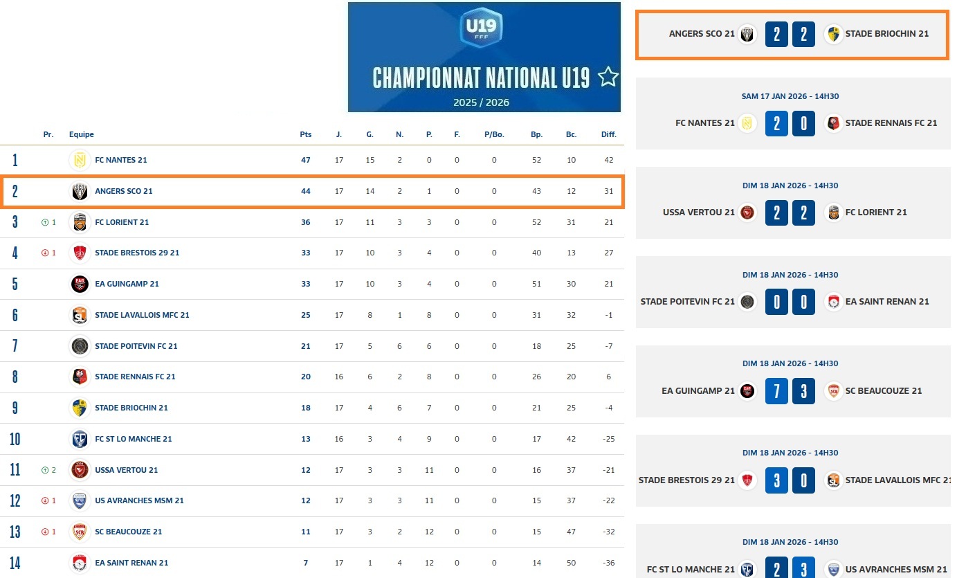Click the Stade Rennais crest in standings
This screenshot has height=578, width=957.
[x=80, y=377]
